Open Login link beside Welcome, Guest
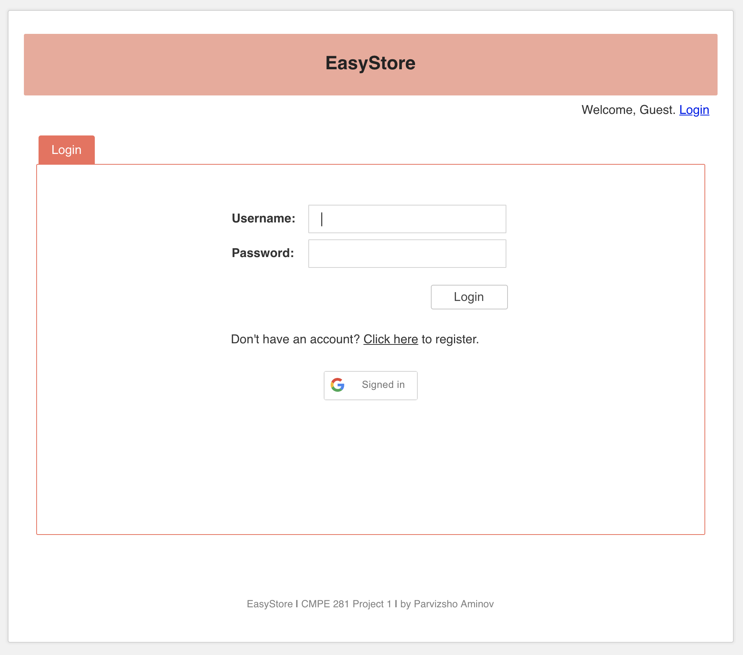Image resolution: width=743 pixels, height=655 pixels. click(x=694, y=110)
